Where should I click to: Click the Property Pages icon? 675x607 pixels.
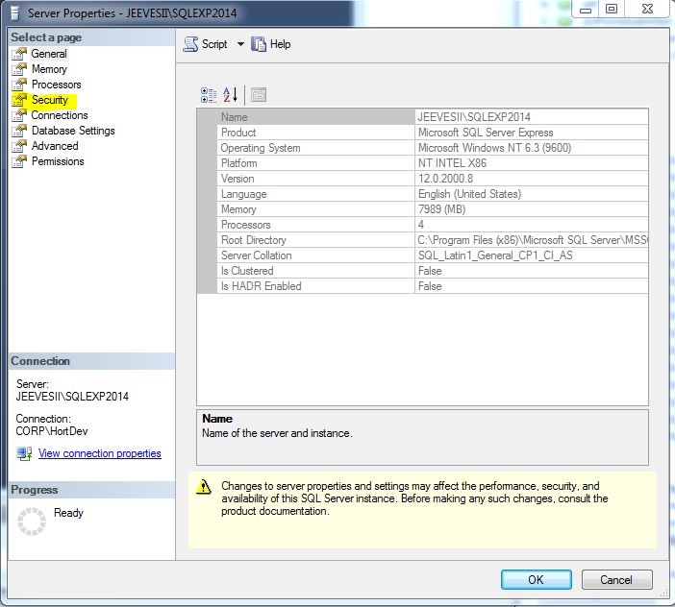(x=259, y=95)
